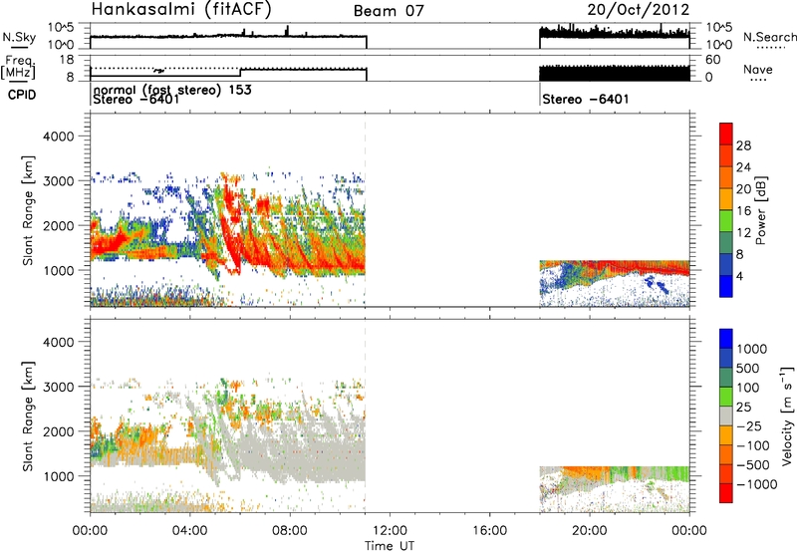The width and height of the screenshot is (797, 552).
Task: Click the 16 value on the power scale
Action: (743, 211)
